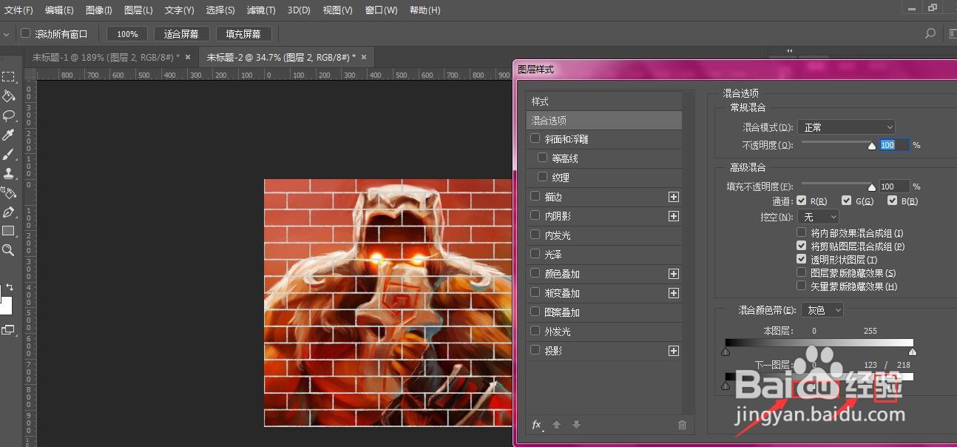Select the Clone Stamp tool

coord(8,173)
